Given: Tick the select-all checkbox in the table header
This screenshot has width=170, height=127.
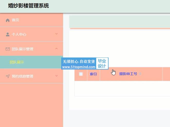Looking at the screenshot, I should [81, 74].
